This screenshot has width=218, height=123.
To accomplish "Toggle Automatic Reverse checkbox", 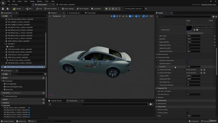I will 187,64.
